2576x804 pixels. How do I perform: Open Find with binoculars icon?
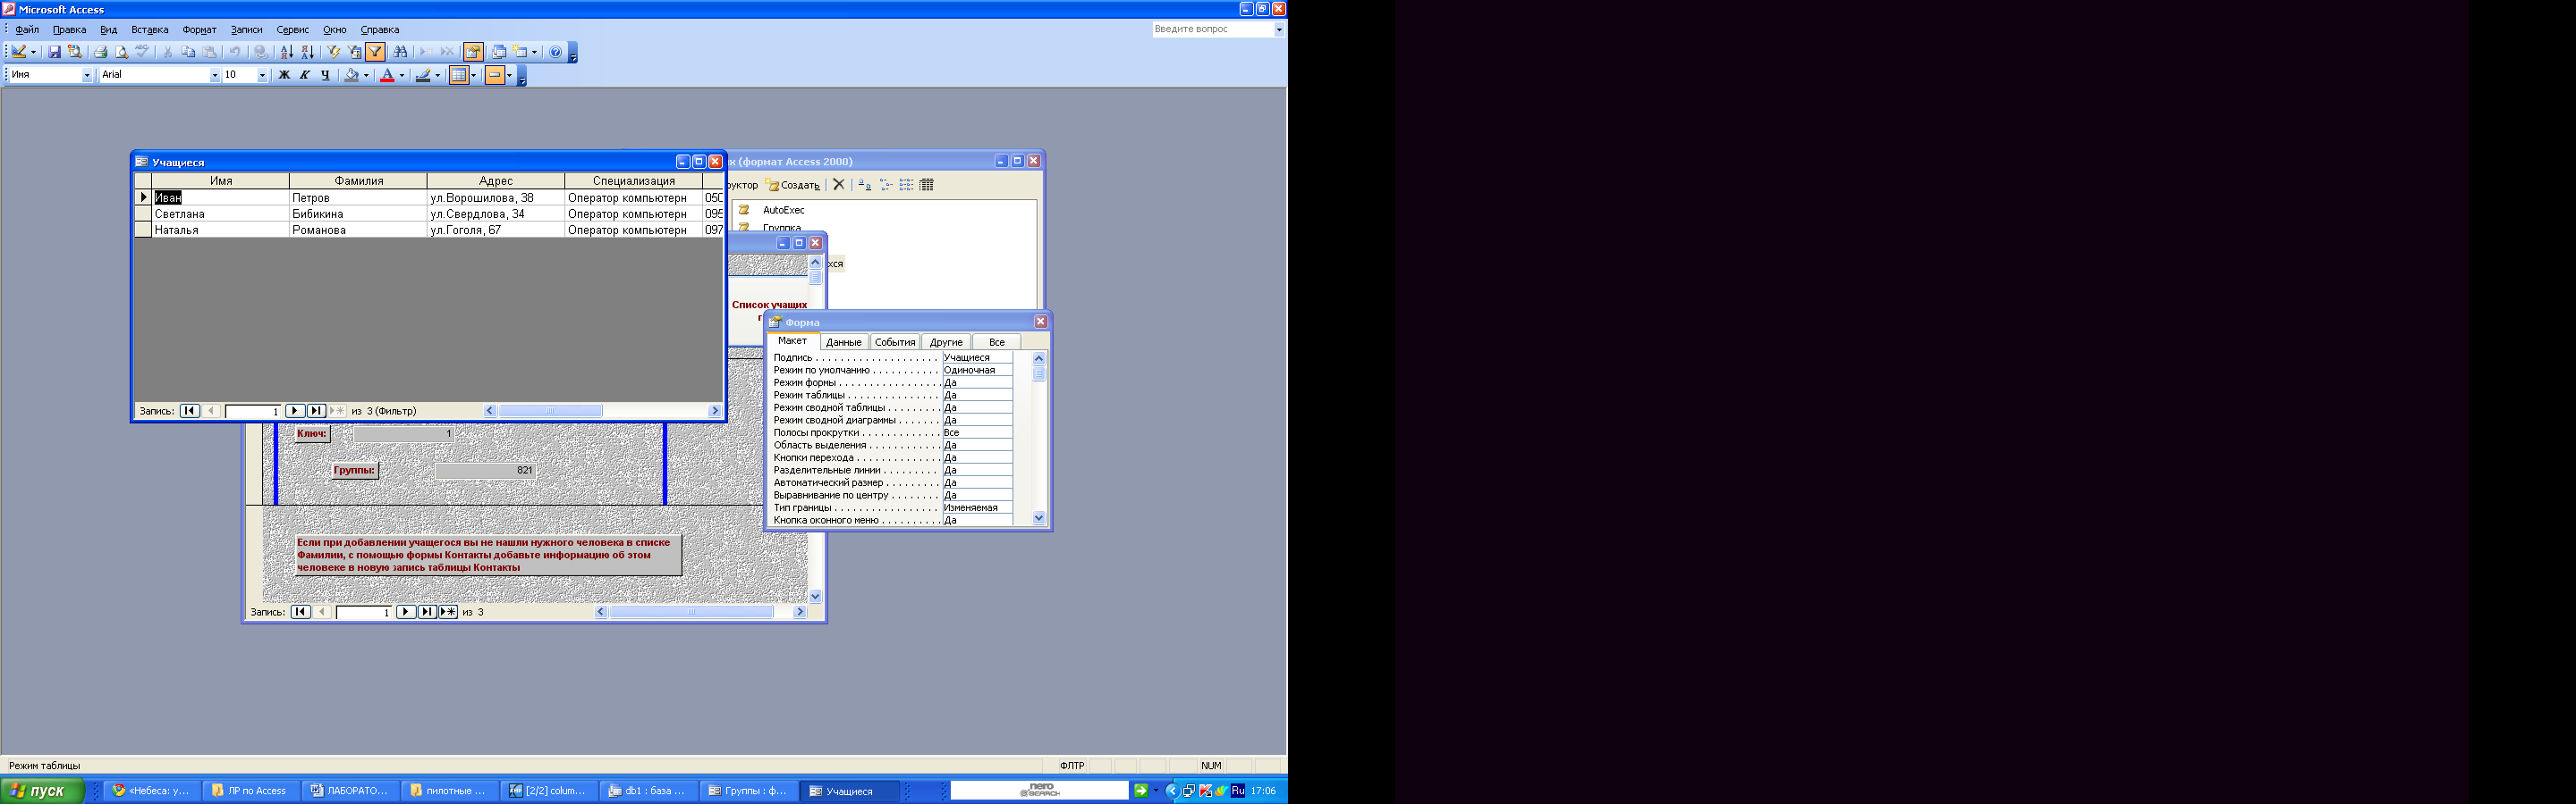coord(400,52)
